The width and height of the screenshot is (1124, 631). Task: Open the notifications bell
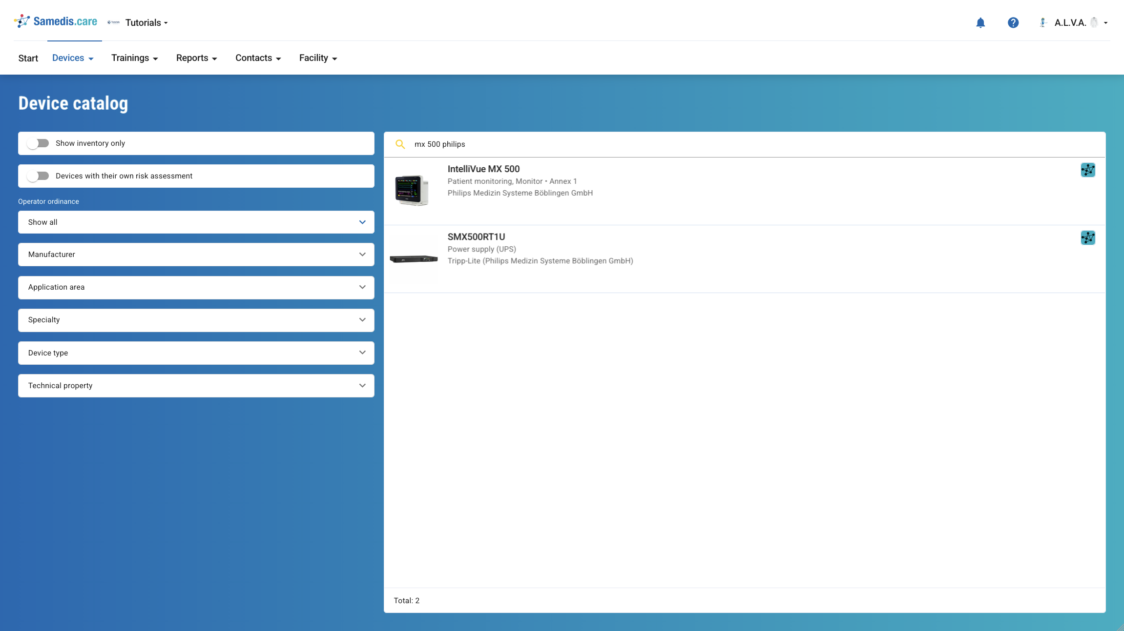click(980, 22)
